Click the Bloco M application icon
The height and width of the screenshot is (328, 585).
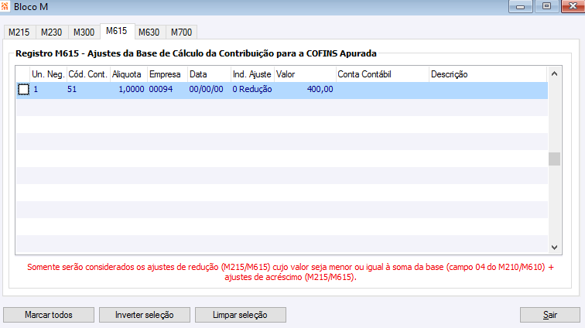point(5,6)
